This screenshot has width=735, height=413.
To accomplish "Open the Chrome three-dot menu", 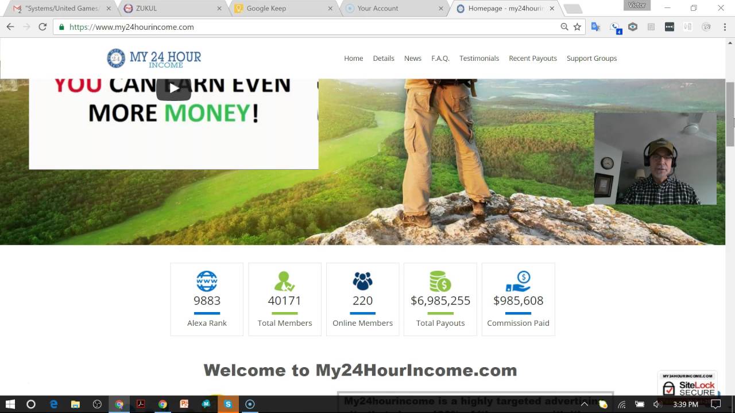I will [725, 27].
